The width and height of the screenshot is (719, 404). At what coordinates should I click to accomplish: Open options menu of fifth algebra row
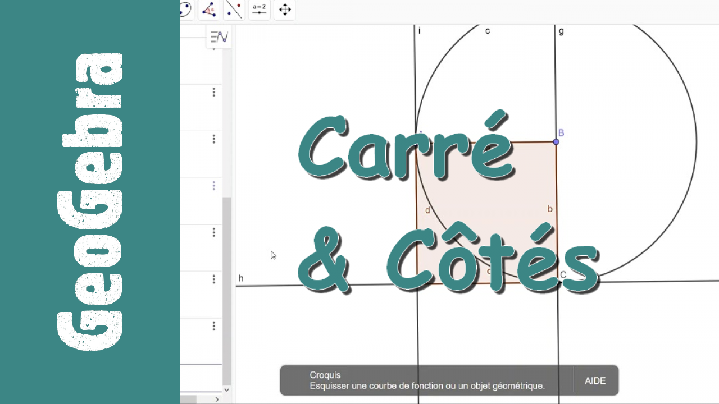click(x=213, y=232)
